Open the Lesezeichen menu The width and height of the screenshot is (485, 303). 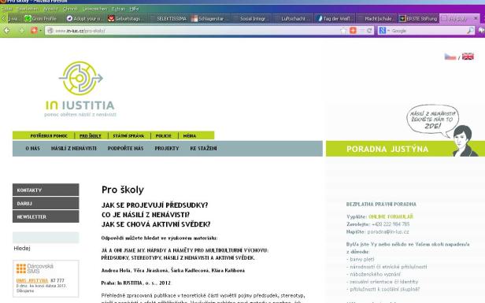tap(94, 9)
